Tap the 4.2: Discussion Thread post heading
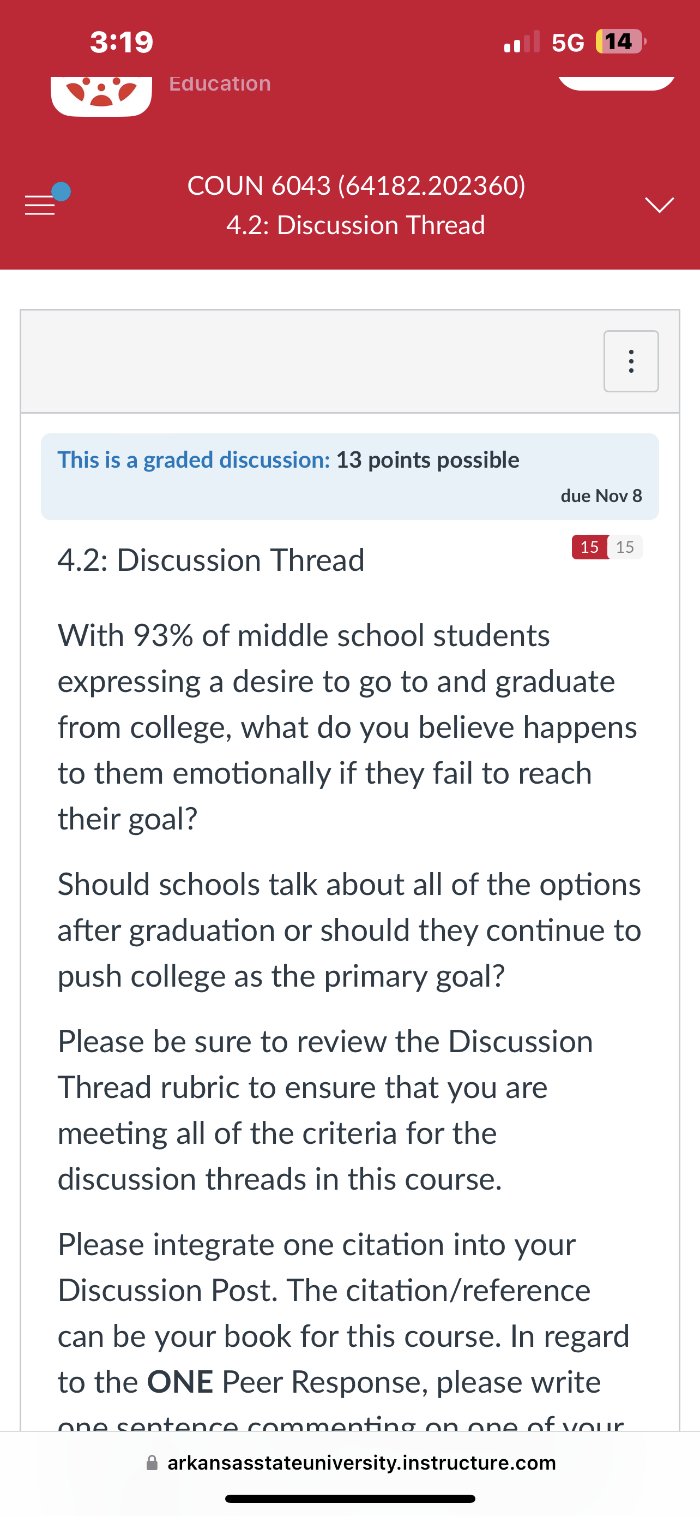 [x=211, y=560]
